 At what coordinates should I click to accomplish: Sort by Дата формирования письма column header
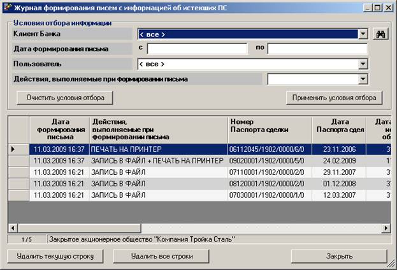pyautogui.click(x=59, y=129)
